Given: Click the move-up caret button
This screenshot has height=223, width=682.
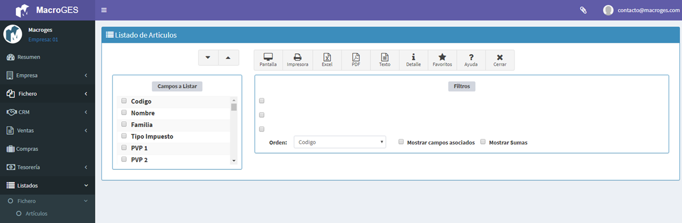Looking at the screenshot, I should [x=229, y=57].
